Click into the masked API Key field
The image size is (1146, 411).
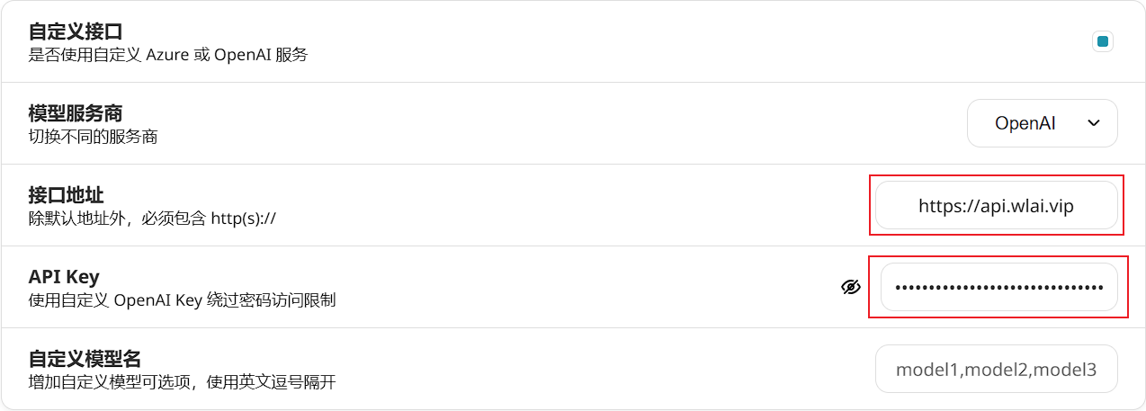[998, 287]
